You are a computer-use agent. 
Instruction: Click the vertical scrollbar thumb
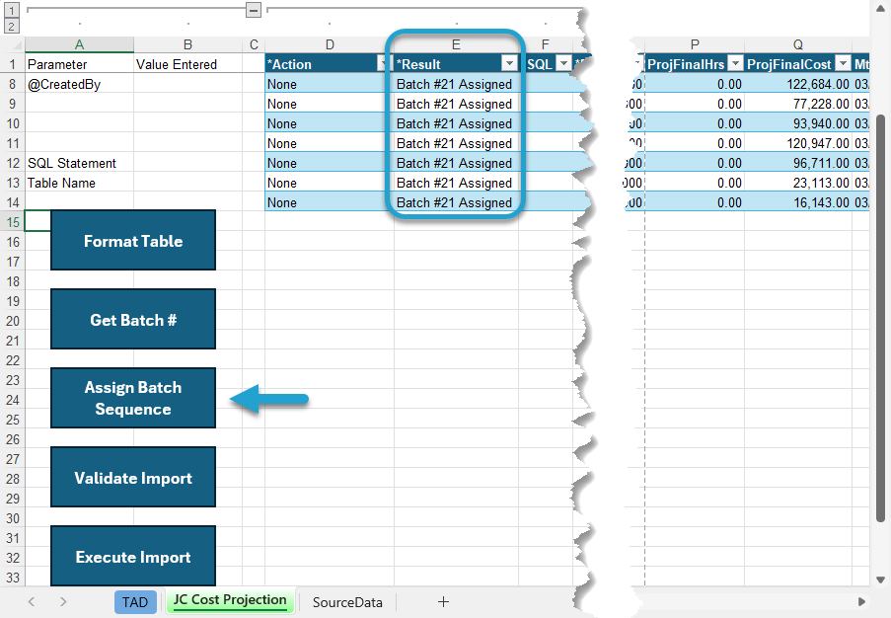tap(880, 319)
